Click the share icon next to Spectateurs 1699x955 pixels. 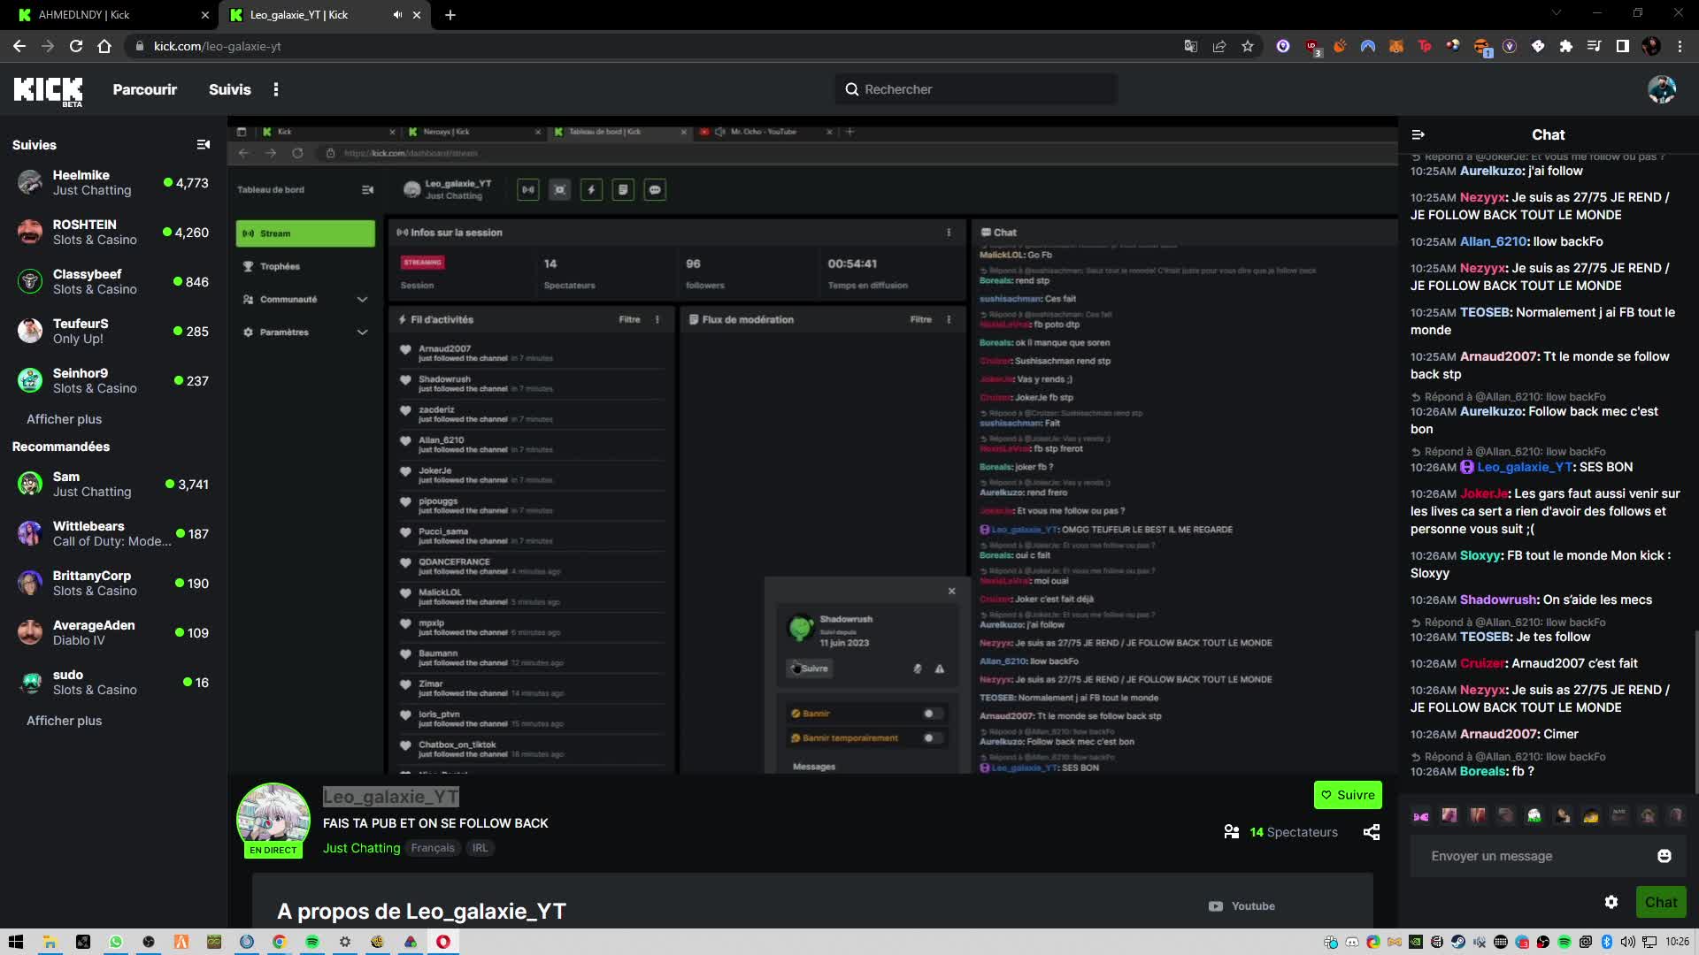tap(1372, 832)
